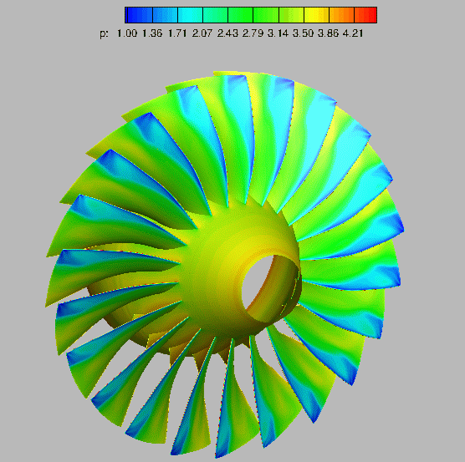Click the 2.79 legend value label
This screenshot has height=462, width=465.
pos(253,33)
